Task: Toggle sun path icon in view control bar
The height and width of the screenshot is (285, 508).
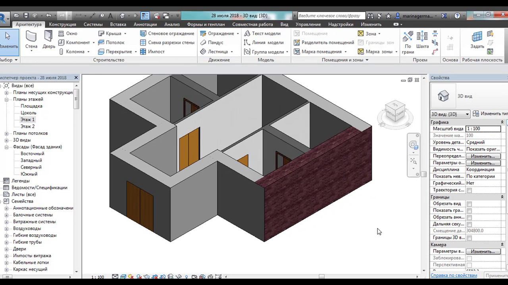Action: pyautogui.click(x=131, y=277)
